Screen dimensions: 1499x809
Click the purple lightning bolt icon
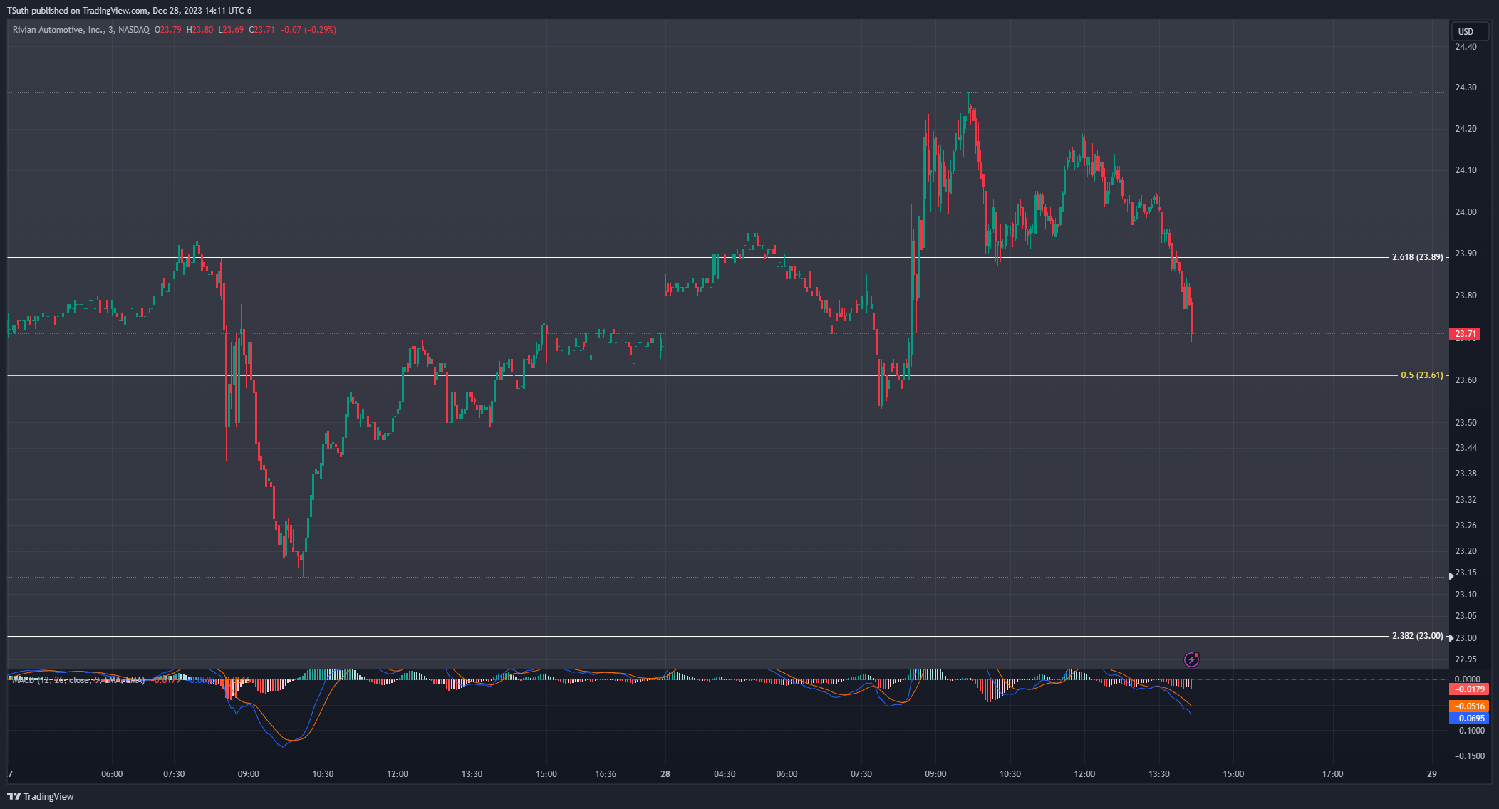coord(1191,659)
